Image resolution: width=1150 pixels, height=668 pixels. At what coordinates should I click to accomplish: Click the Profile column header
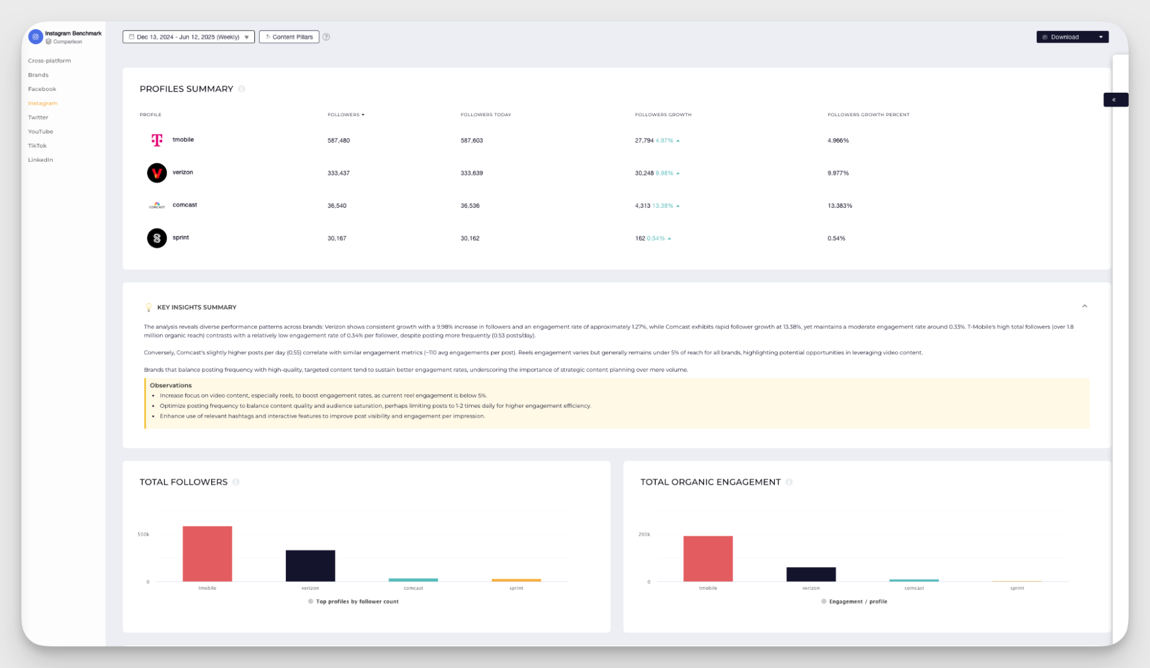pyautogui.click(x=150, y=114)
